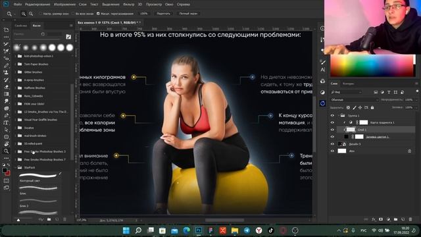Open the fill 100% dropdown arrow

pos(416,107)
